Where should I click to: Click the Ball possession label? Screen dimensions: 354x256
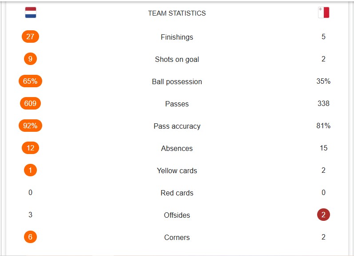click(177, 81)
